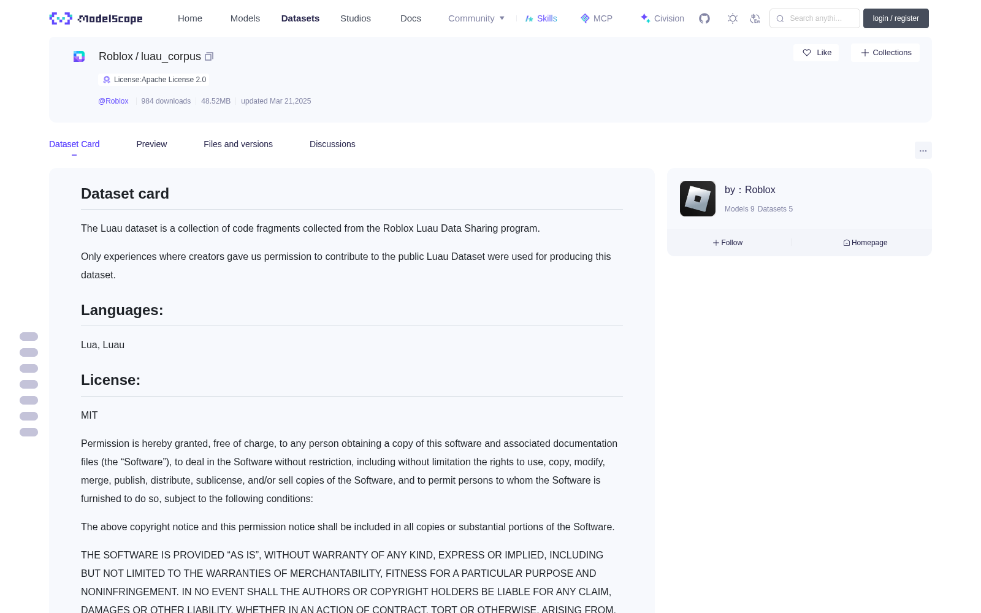Click the Apache License 2.0 tag
This screenshot has width=981, height=613.
154,80
